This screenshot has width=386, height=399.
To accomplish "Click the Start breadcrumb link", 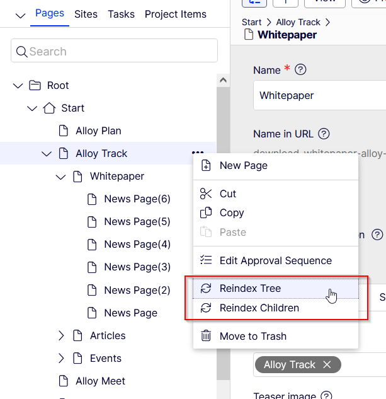I will [252, 22].
